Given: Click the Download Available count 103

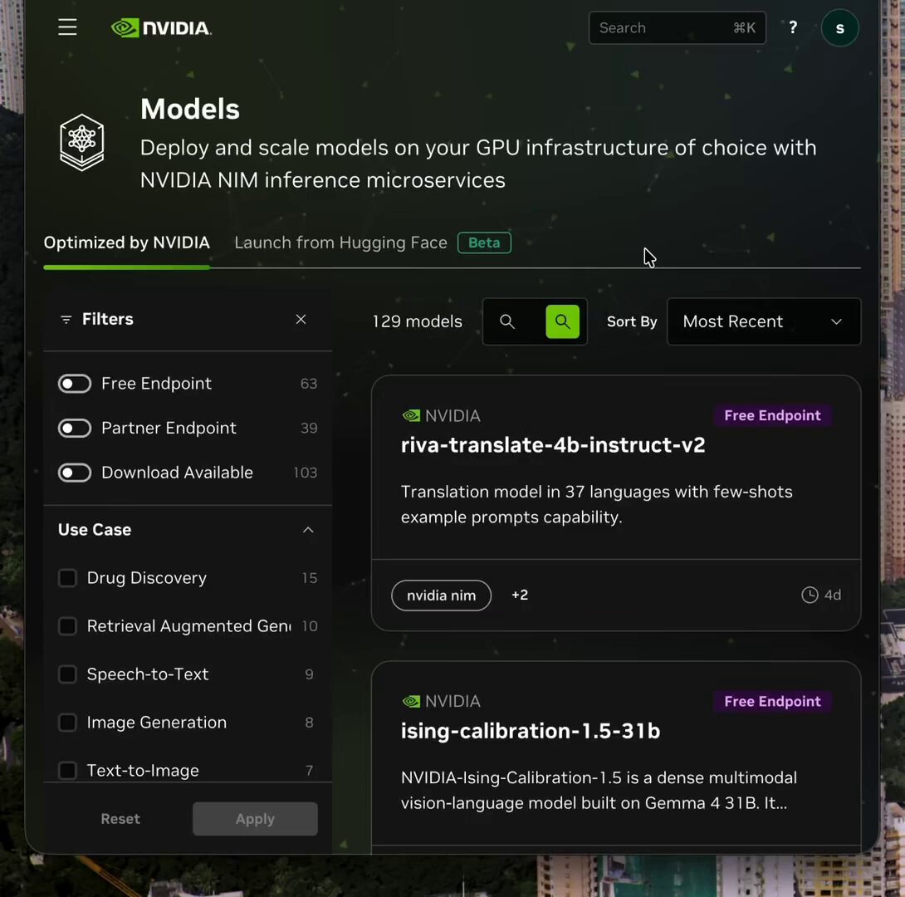Looking at the screenshot, I should tap(306, 472).
